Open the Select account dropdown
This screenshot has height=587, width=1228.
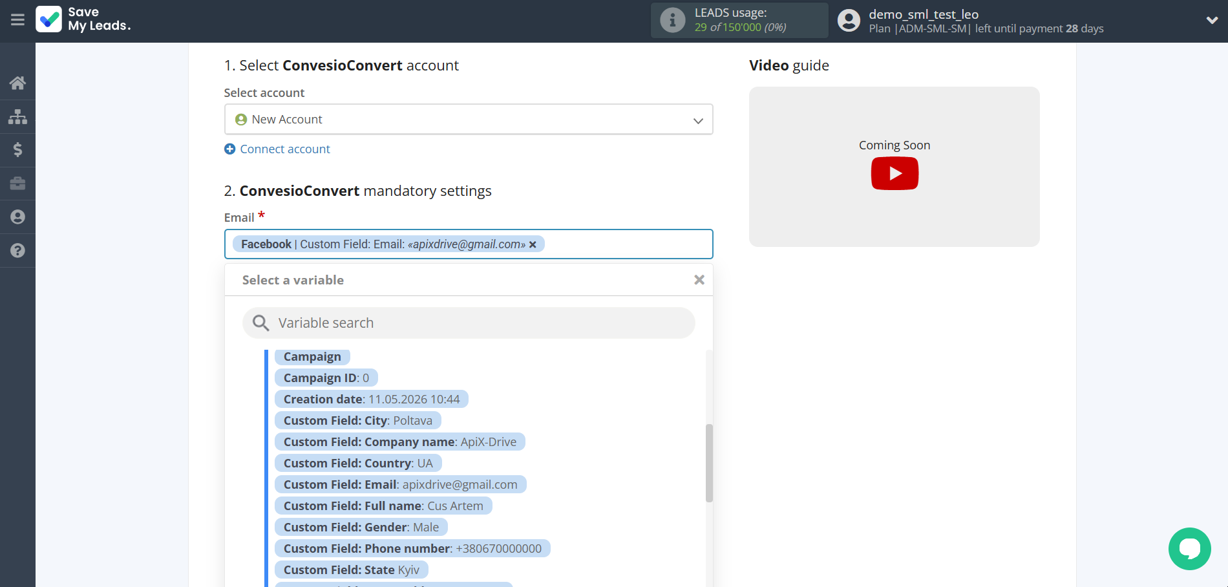click(469, 120)
